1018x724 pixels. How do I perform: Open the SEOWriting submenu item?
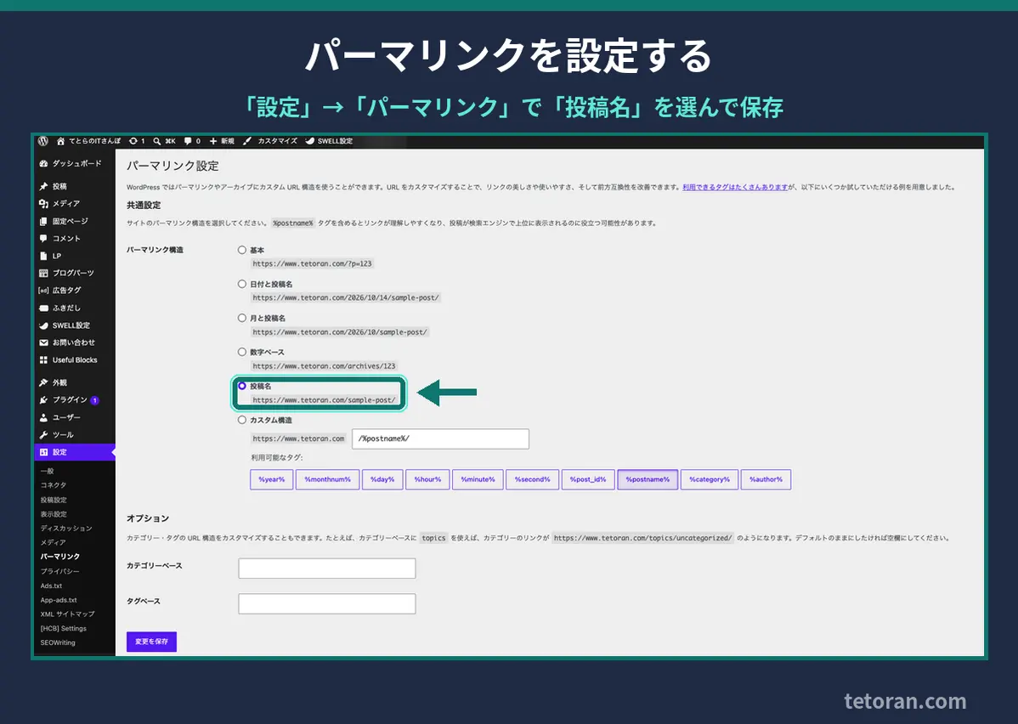[x=58, y=642]
